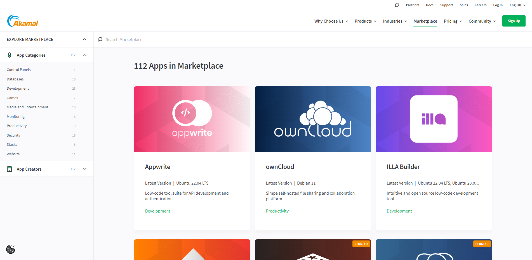Click the App Creators icon
The image size is (532, 260).
tap(10, 169)
